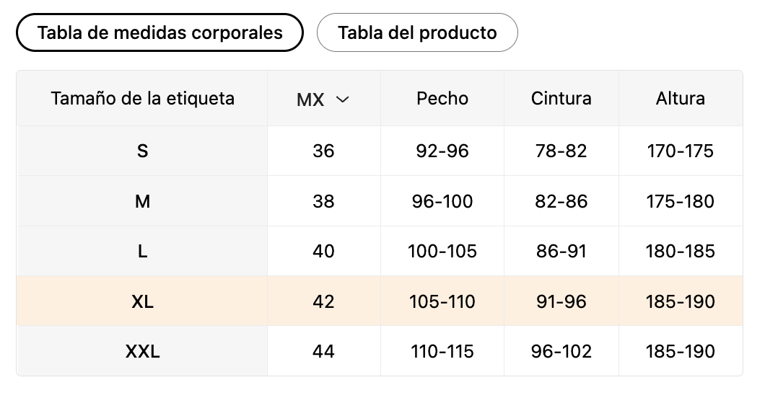765x398 pixels.
Task: Open the Tabla del producto tab
Action: pyautogui.click(x=417, y=32)
